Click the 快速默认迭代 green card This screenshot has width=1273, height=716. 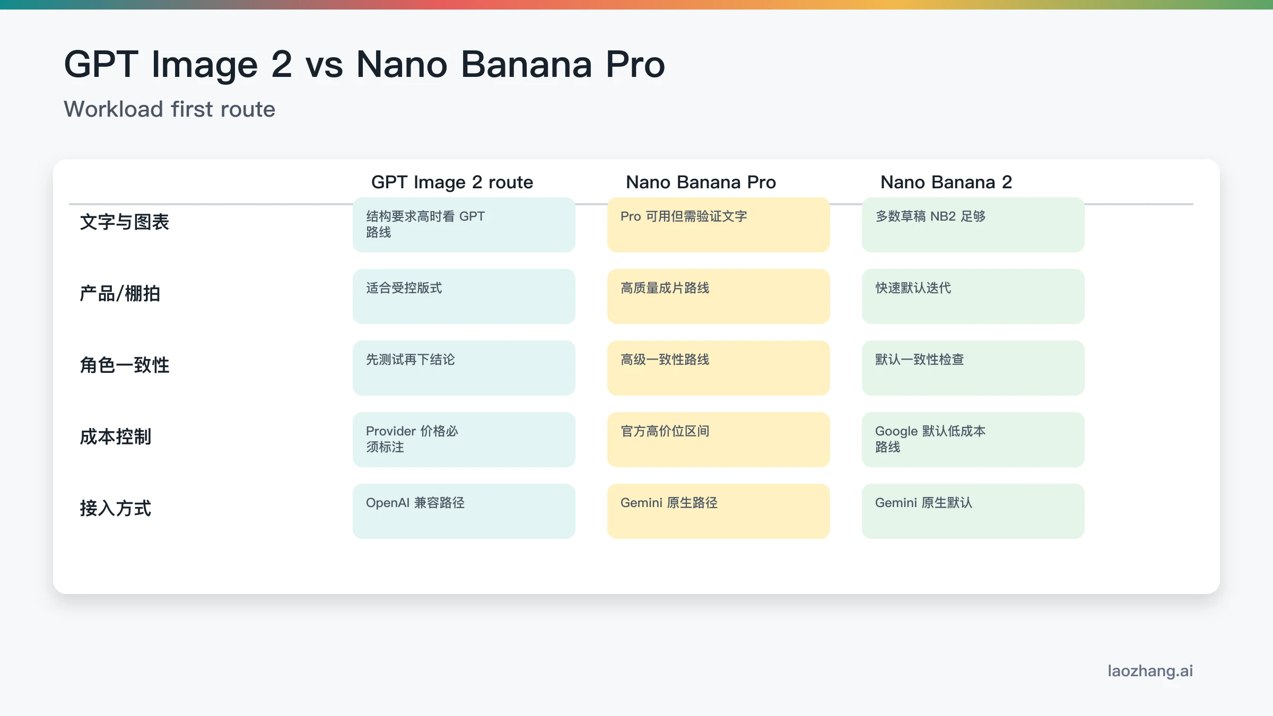point(973,296)
